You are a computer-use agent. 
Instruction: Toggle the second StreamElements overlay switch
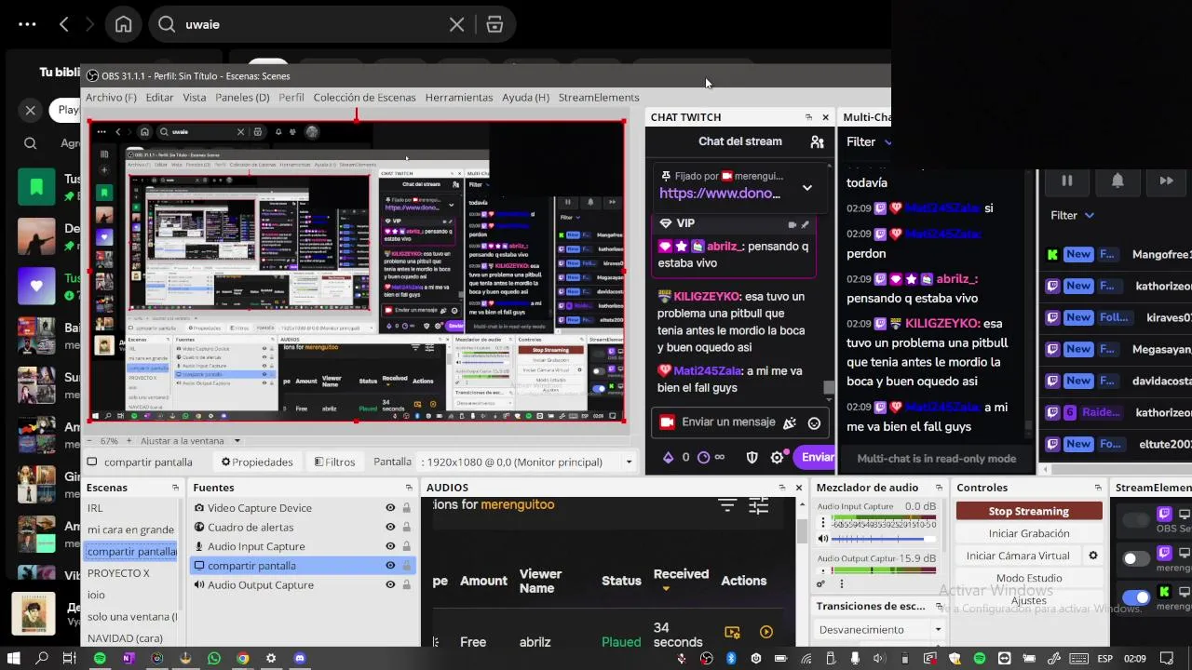1136,558
